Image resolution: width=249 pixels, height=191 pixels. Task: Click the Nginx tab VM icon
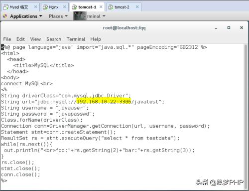[45, 7]
